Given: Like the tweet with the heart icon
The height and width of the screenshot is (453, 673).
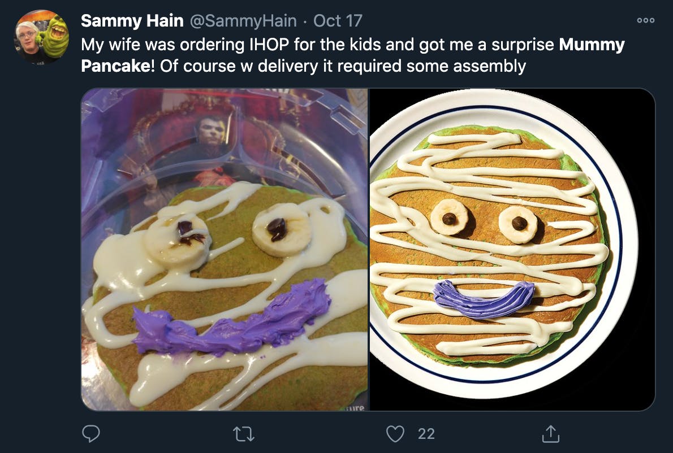Looking at the screenshot, I should pyautogui.click(x=395, y=434).
